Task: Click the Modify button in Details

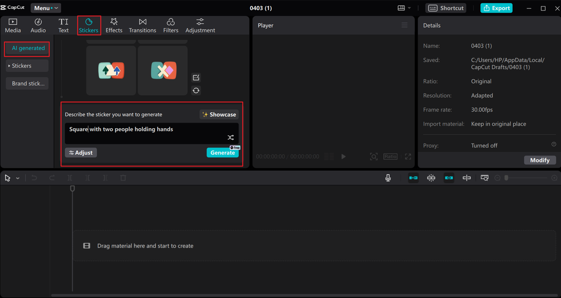Action: [x=540, y=160]
